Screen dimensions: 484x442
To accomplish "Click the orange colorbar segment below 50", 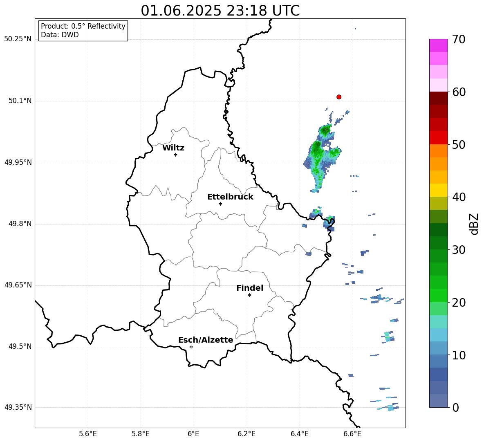I will pyautogui.click(x=439, y=151).
